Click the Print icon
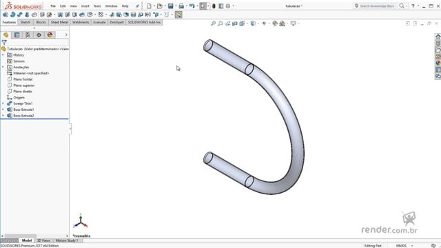 tap(181, 6)
